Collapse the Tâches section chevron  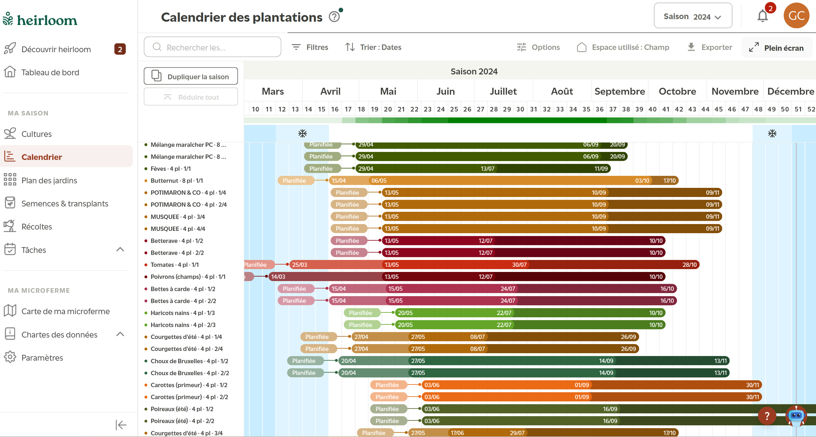click(x=120, y=249)
